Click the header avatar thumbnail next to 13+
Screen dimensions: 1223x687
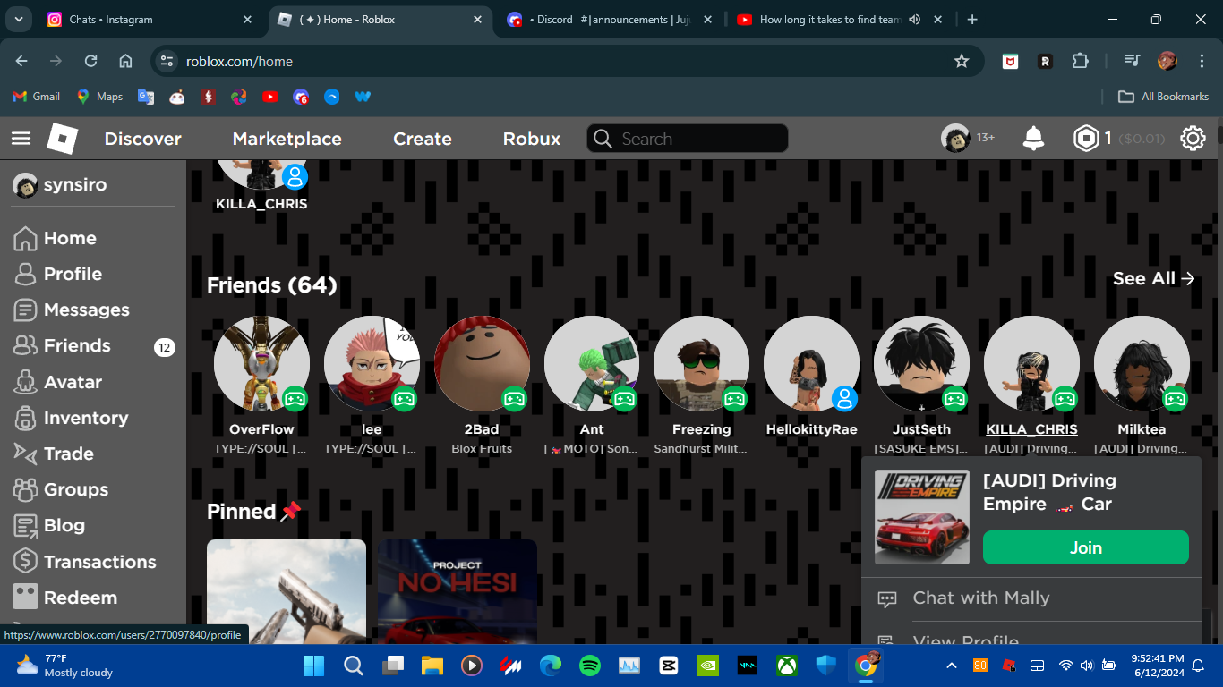tap(955, 139)
